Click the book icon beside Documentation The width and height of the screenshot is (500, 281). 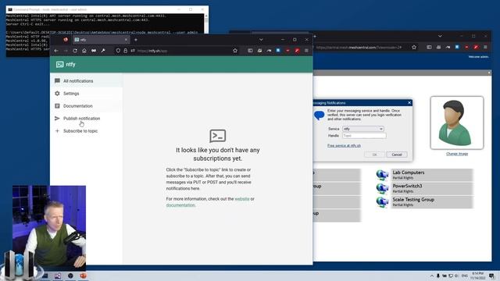pyautogui.click(x=57, y=106)
